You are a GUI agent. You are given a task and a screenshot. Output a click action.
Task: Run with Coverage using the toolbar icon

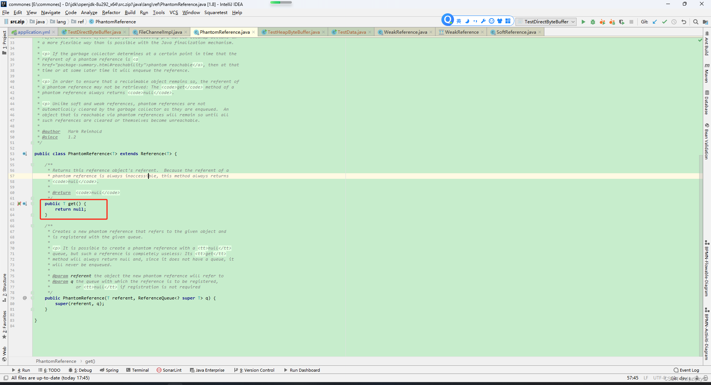point(602,22)
